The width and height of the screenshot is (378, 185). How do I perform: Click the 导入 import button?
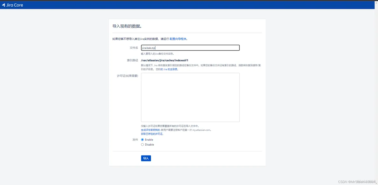[146, 158]
